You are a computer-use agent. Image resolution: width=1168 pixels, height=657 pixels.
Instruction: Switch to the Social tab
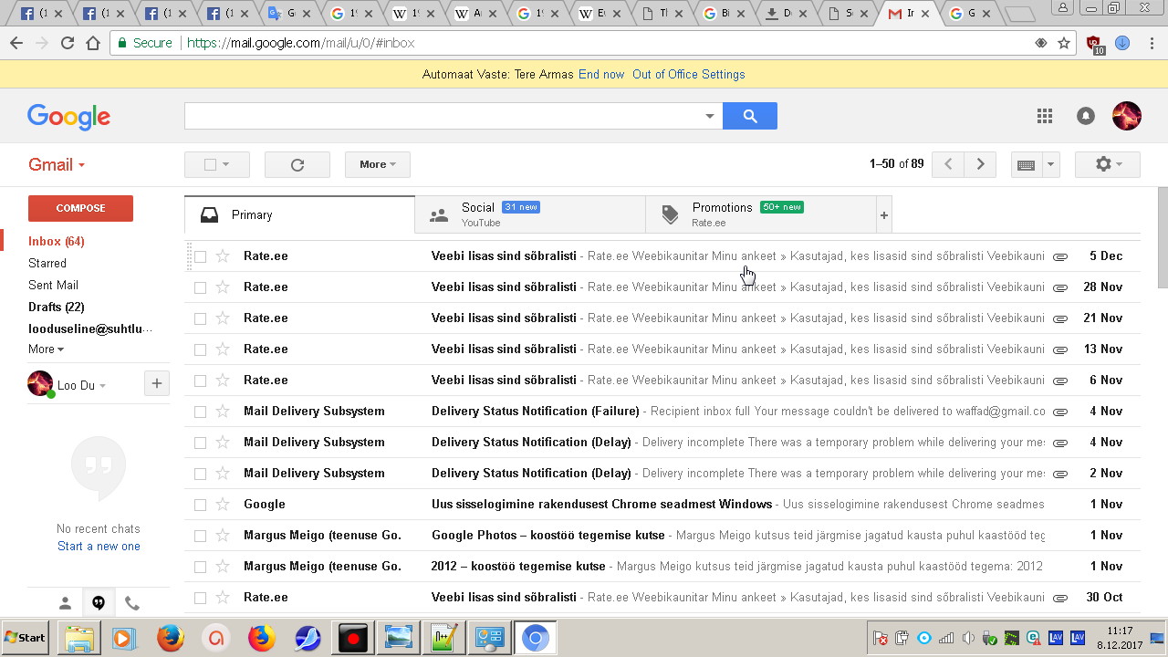coord(530,215)
